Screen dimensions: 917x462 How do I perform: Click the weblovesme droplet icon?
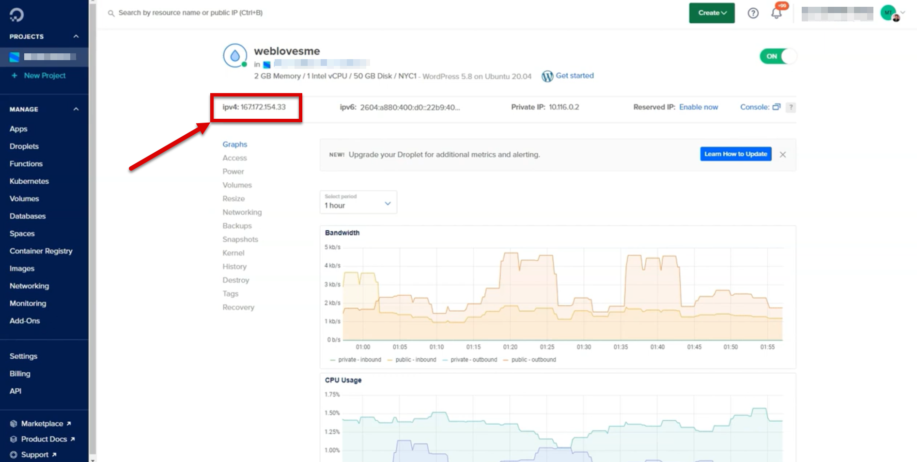click(x=235, y=56)
